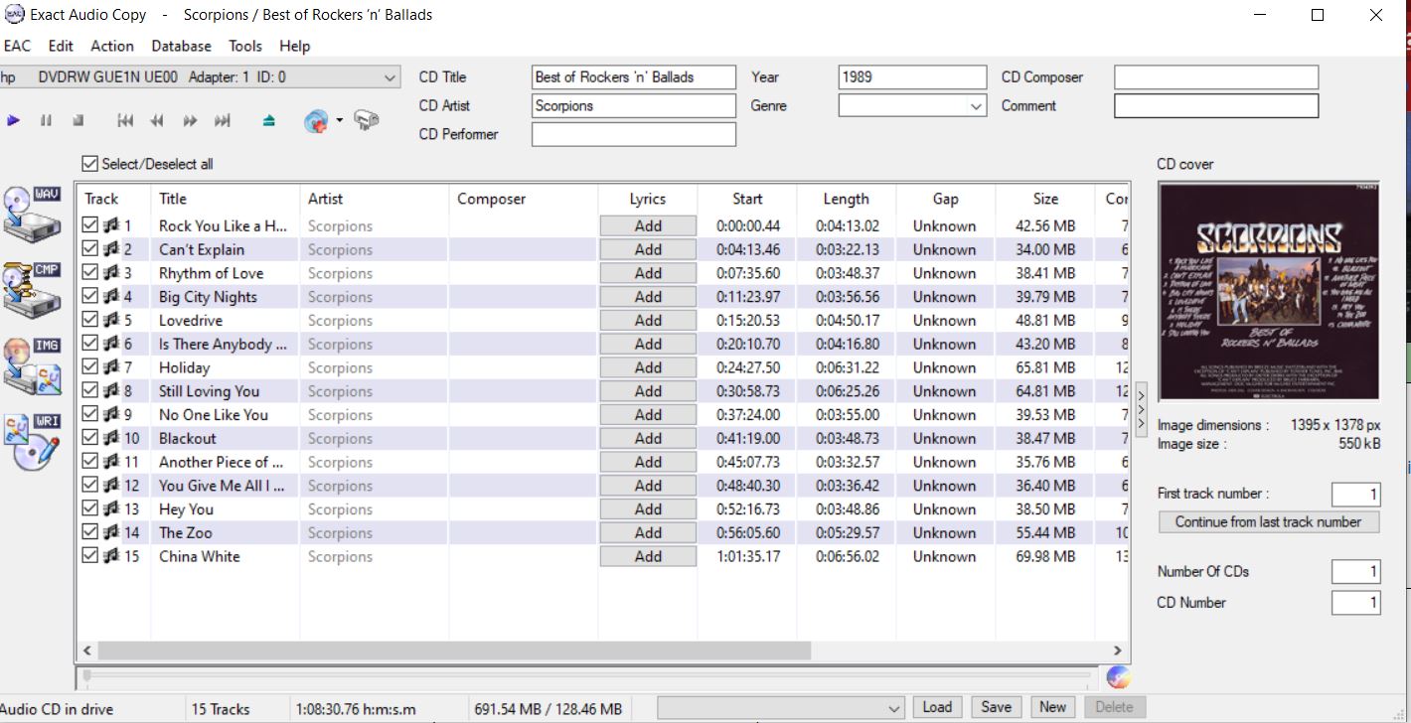Click the Year input field

[x=912, y=77]
